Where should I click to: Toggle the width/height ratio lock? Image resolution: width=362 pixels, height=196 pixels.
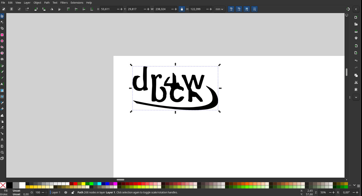pos(182,9)
